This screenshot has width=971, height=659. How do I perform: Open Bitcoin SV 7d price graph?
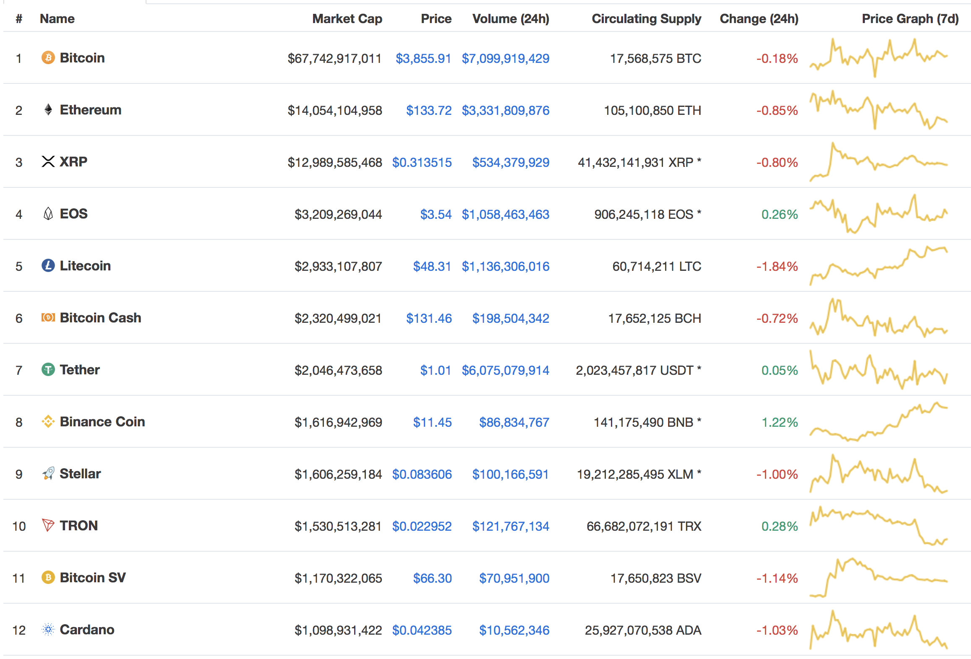tap(878, 577)
